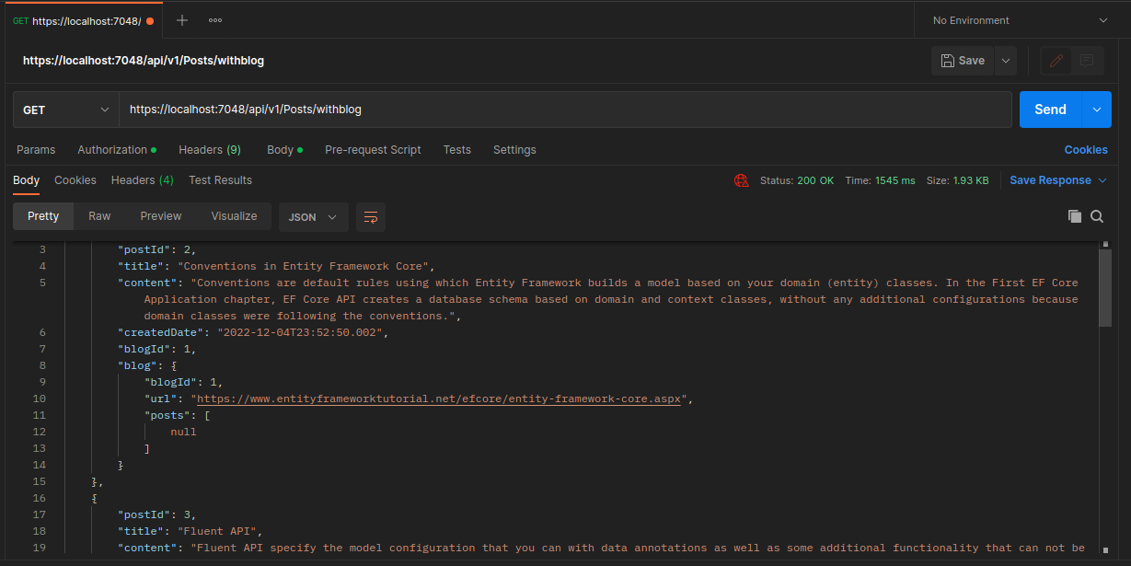Open the tab options ellipsis menu
The height and width of the screenshot is (566, 1131).
click(x=215, y=20)
